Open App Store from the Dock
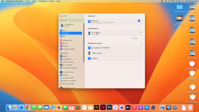The image size is (199, 112). 147,107
